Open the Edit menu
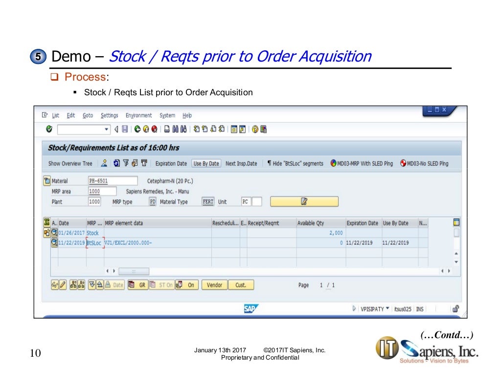501x387 pixels. coord(70,115)
